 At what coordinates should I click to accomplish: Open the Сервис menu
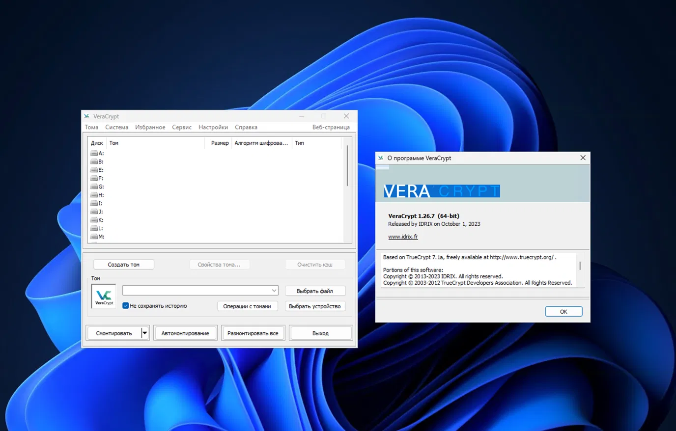point(182,128)
